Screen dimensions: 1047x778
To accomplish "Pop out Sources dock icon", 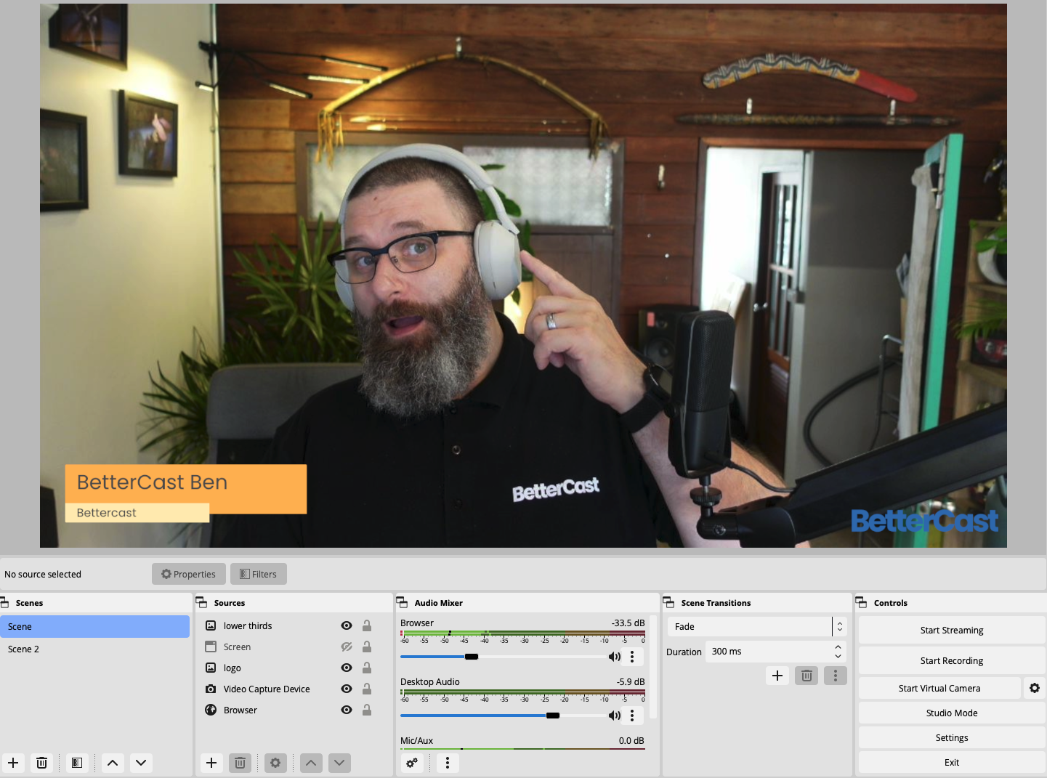I will [202, 603].
